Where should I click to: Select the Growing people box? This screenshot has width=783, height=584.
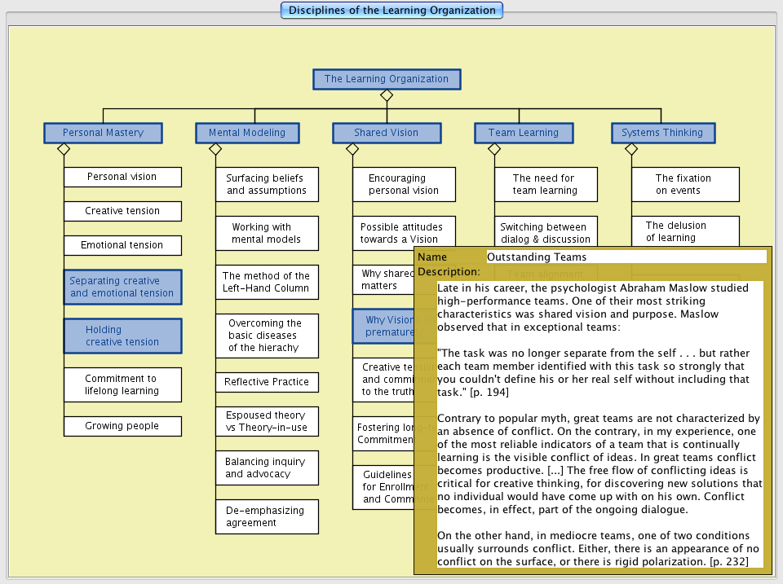(x=122, y=426)
